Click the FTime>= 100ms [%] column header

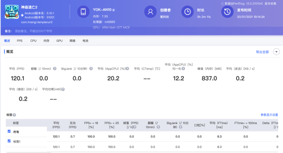tap(246, 125)
